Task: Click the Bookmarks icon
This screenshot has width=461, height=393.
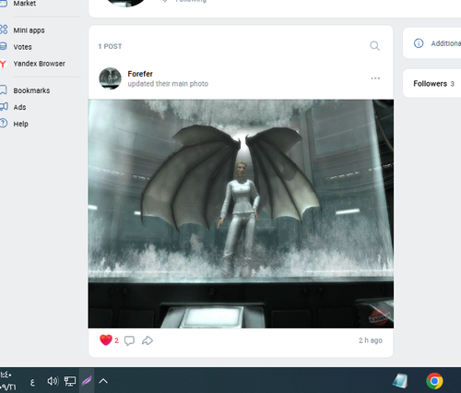Action: click(3, 90)
